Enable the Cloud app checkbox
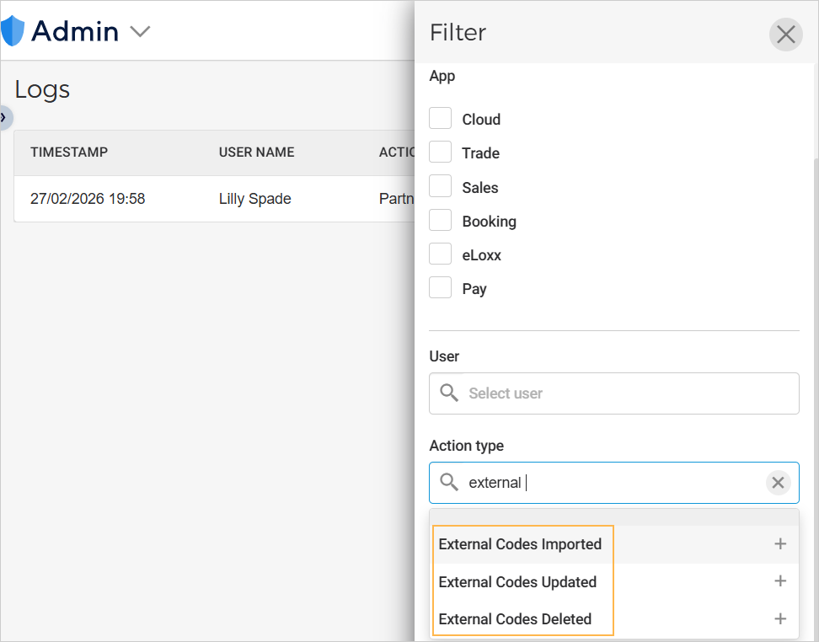Image resolution: width=819 pixels, height=642 pixels. (441, 119)
